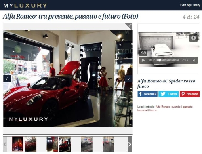Play the video
Viewport: 202px width, 154px height.
click(x=143, y=60)
